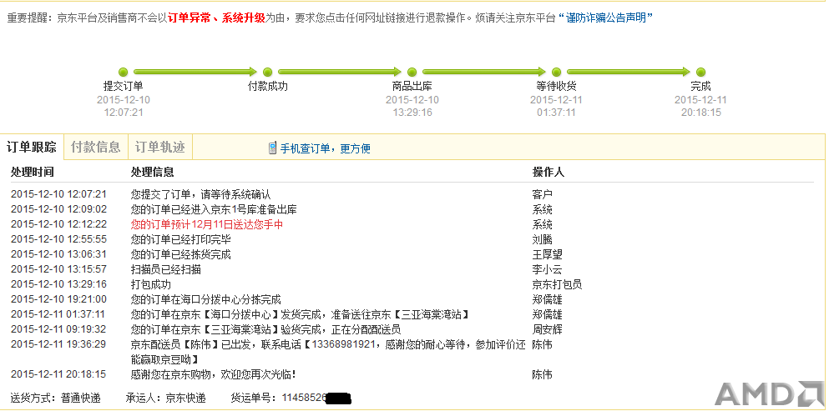The width and height of the screenshot is (829, 411).
Task: Click the 商品出库 progress step dot
Action: point(412,72)
